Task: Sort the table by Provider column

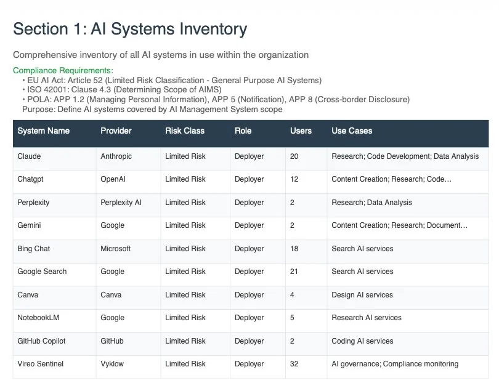Action: (115, 131)
